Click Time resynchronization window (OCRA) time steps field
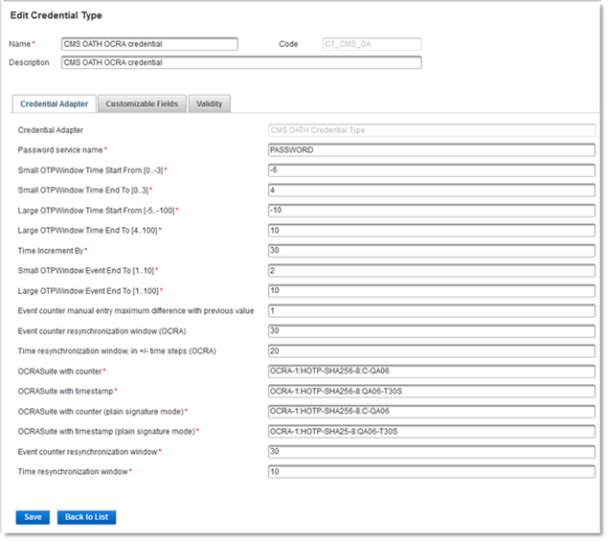 click(x=432, y=351)
